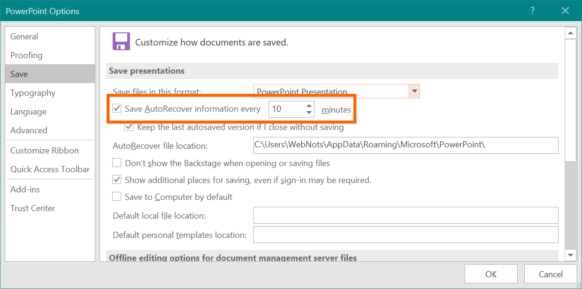Enable Save to Computer by default
Viewport: 582px width, 289px height.
click(x=117, y=197)
